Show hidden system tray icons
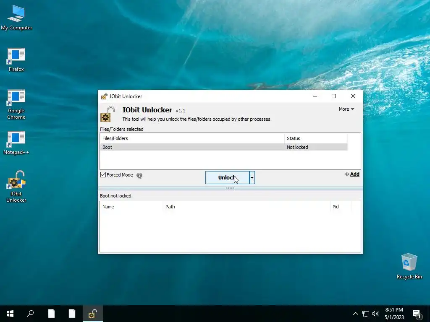Viewport: 430px width, 322px height. point(355,314)
